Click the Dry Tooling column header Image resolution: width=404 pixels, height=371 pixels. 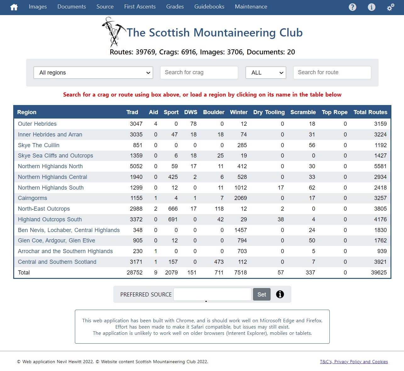click(x=269, y=112)
